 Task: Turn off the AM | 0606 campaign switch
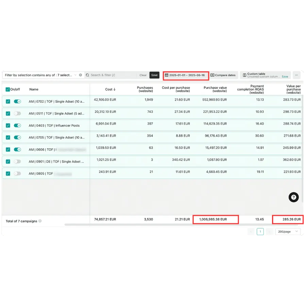pos(17,149)
